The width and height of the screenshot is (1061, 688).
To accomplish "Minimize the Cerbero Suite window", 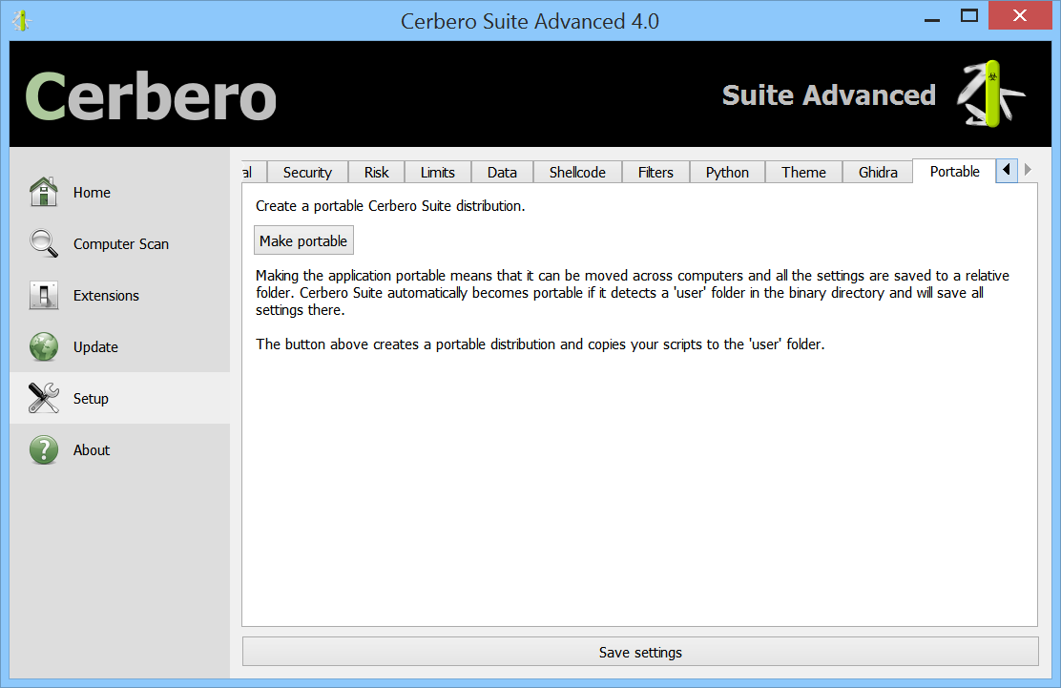I will point(932,17).
